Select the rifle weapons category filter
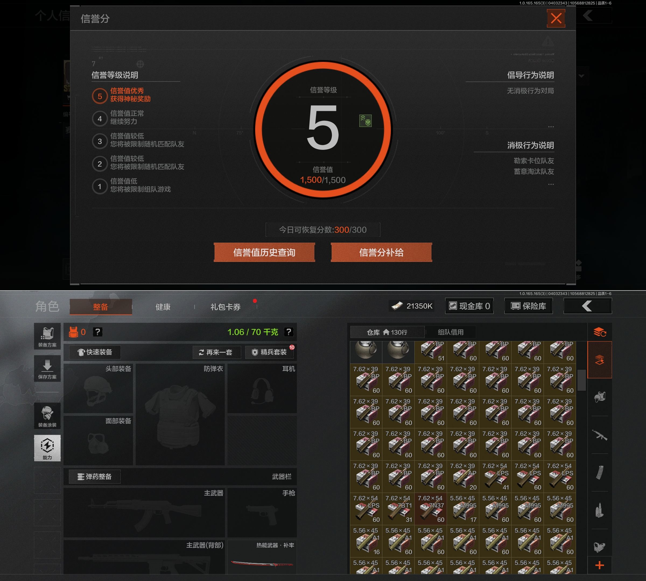 [600, 435]
